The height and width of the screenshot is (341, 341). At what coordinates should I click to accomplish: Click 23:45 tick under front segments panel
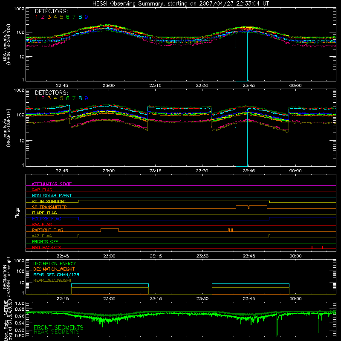pyautogui.click(x=249, y=86)
